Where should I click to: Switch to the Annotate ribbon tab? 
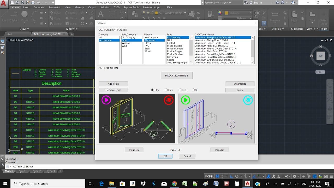39,8
